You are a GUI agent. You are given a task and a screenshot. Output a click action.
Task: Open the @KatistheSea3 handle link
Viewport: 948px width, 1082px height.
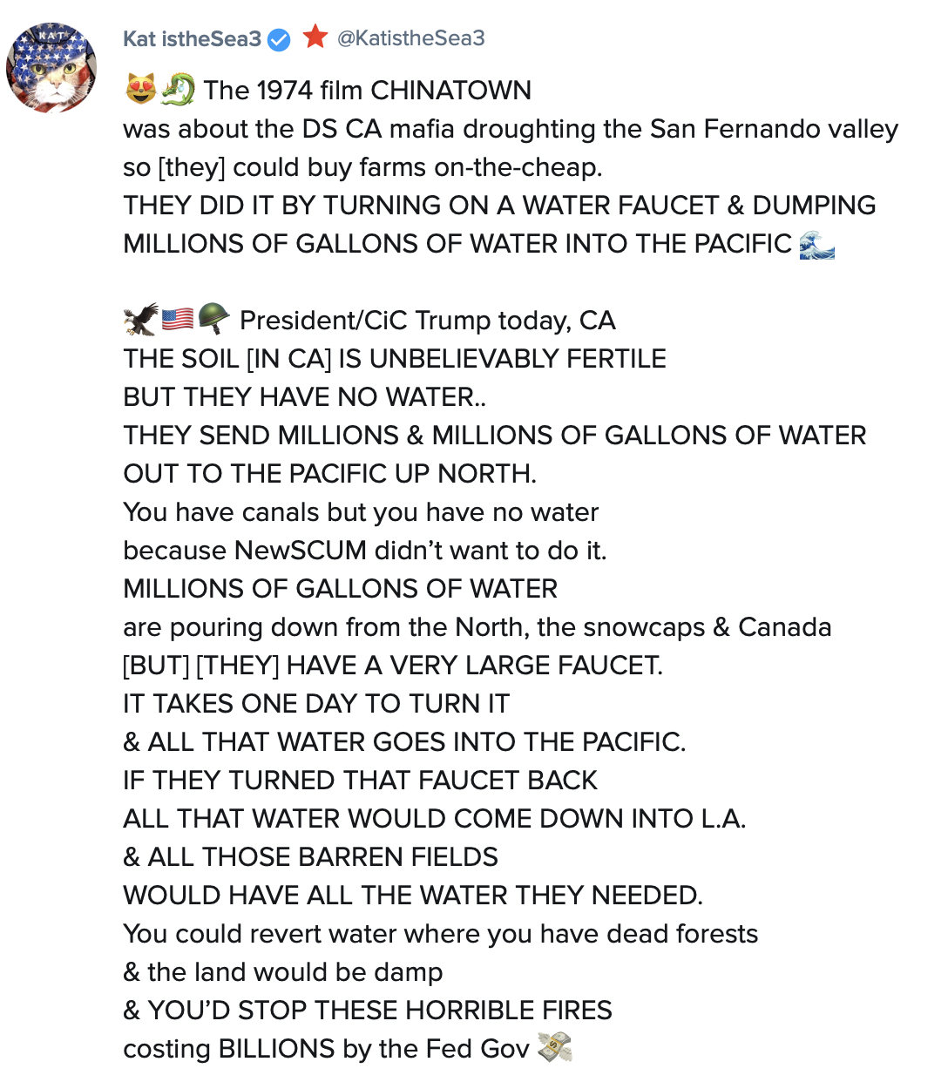(x=410, y=38)
